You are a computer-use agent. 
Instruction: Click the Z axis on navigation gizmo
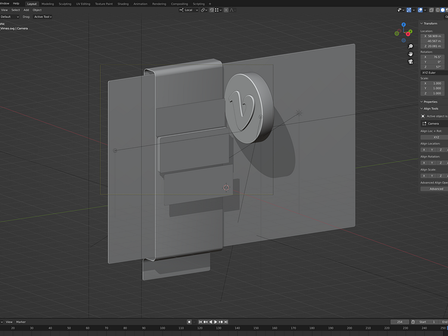point(403,25)
